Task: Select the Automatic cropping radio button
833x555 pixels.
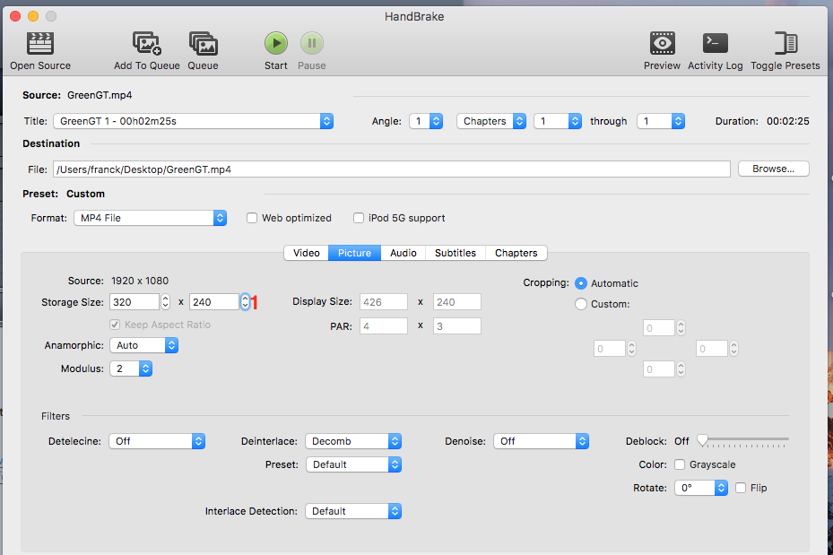Action: [581, 283]
